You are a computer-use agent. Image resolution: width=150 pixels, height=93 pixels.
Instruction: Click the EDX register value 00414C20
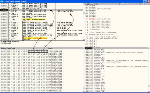(92, 9)
